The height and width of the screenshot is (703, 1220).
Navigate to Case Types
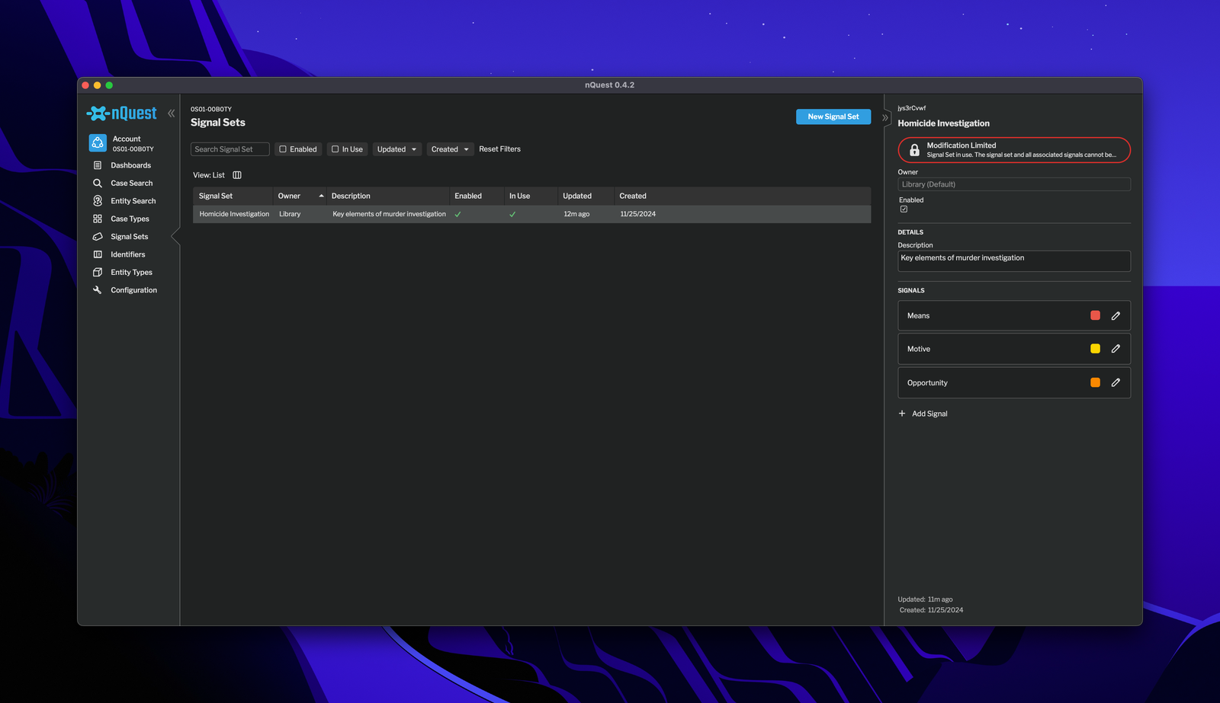pos(130,219)
